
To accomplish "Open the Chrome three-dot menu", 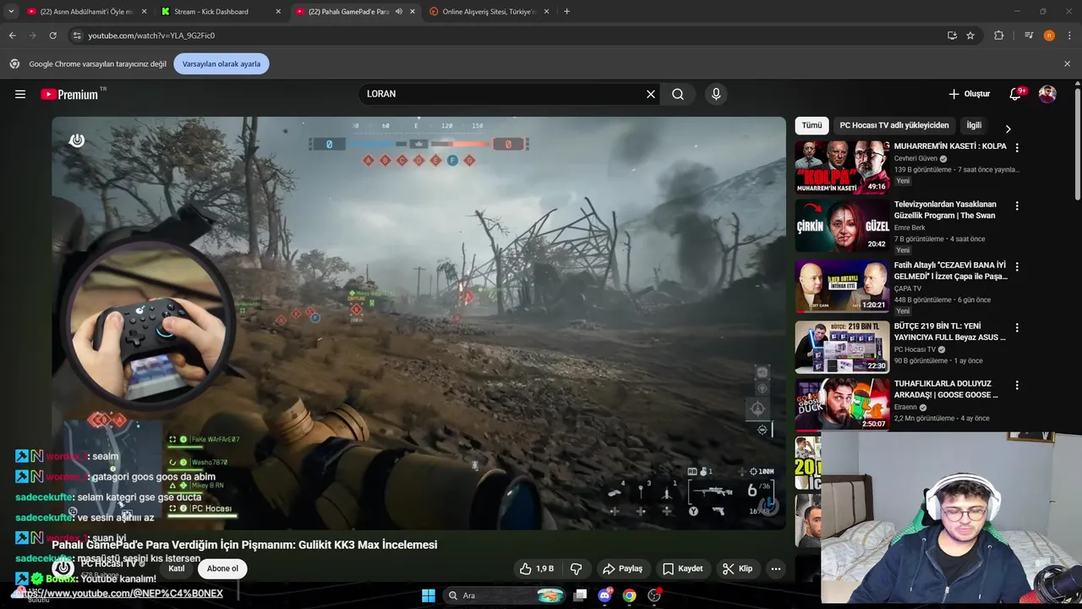I will 1070,36.
